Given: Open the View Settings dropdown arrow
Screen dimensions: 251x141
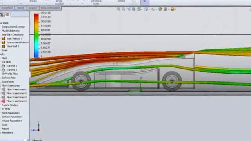Looking at the screenshot, I should 175,9.
